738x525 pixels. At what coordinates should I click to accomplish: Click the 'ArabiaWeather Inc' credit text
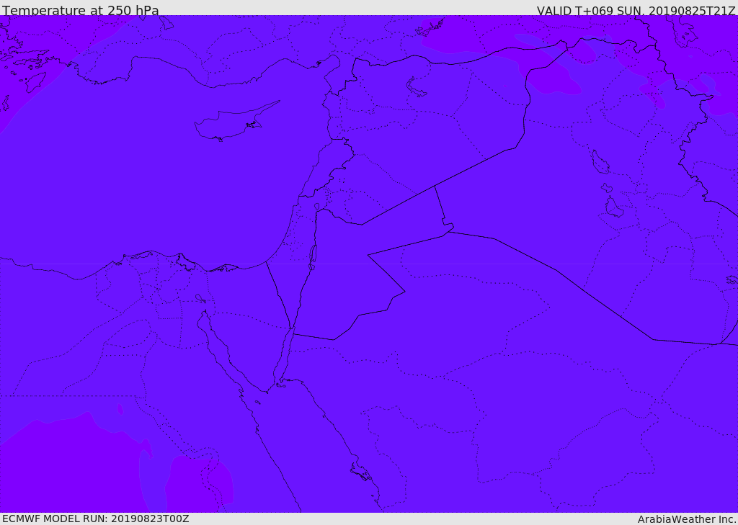[687, 519]
